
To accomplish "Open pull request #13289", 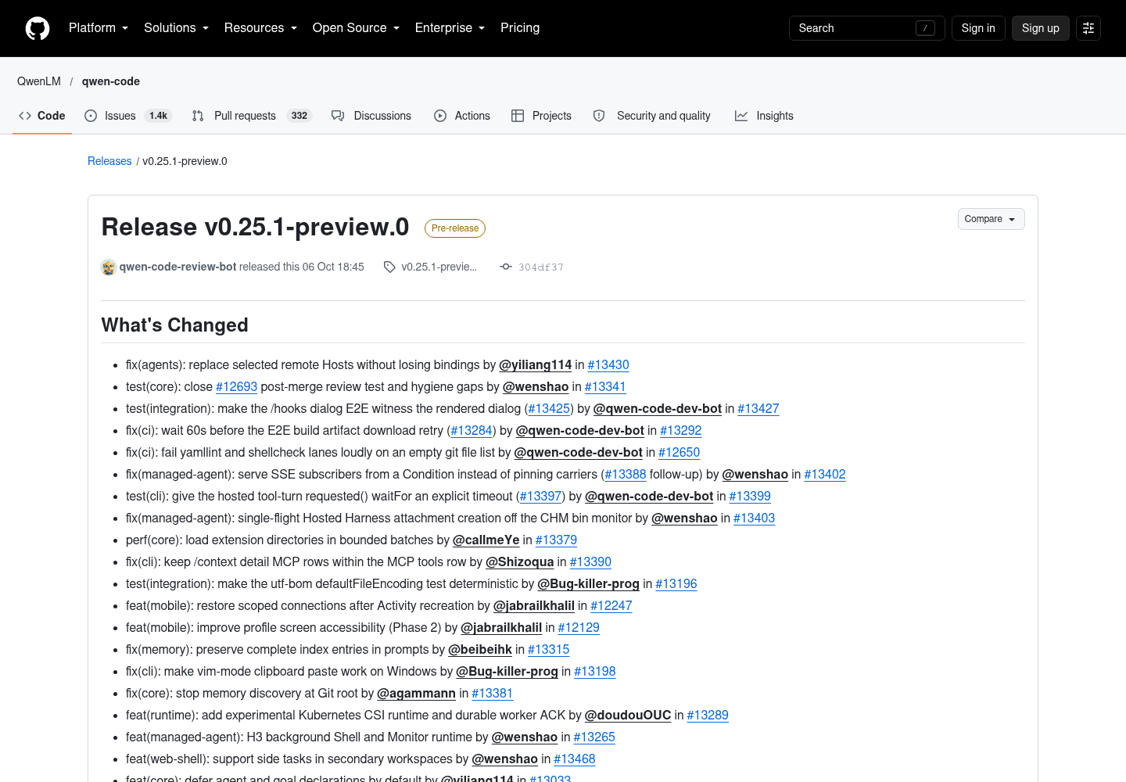I will 708,716.
